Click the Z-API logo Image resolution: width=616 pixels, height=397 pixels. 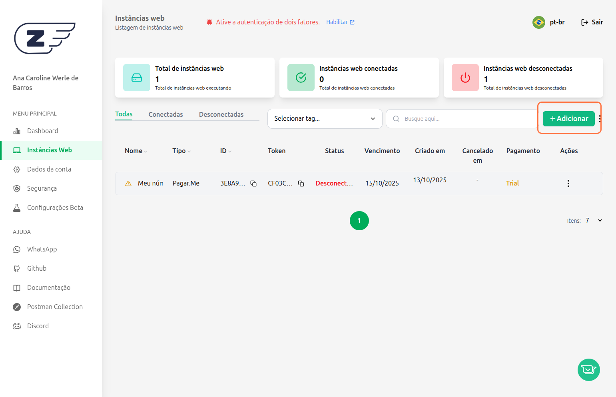point(45,38)
